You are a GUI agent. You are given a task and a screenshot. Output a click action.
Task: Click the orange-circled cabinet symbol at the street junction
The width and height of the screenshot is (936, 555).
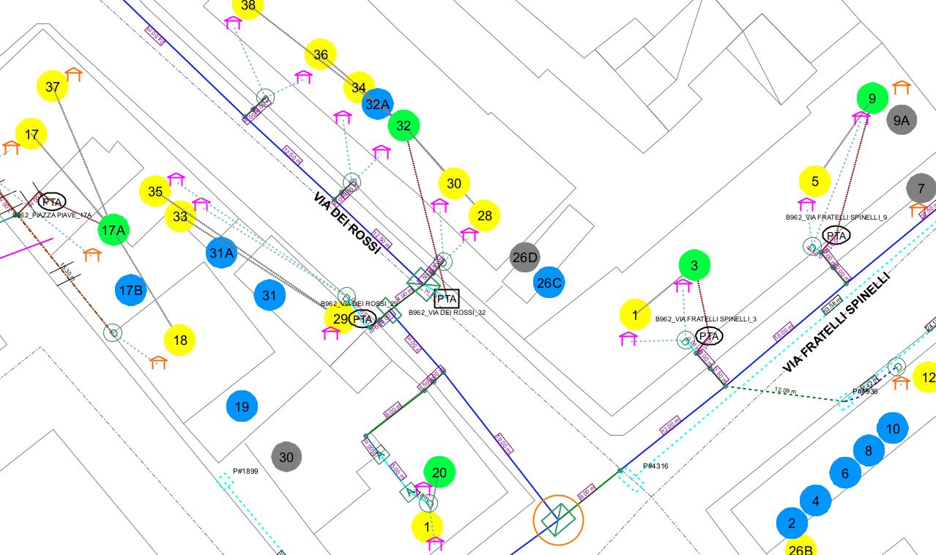pos(560,520)
